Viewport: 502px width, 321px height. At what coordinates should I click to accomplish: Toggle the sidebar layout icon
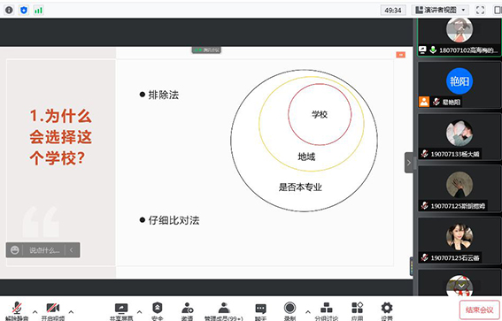[x=498, y=11]
